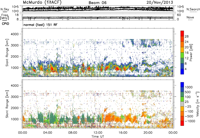Click the 'Velocity [m s-1]' colorbar label
The image size is (200, 138).
coord(197,104)
